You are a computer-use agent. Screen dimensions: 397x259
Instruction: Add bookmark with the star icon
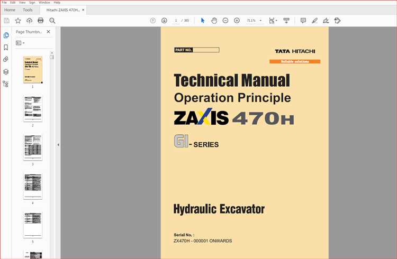click(18, 21)
